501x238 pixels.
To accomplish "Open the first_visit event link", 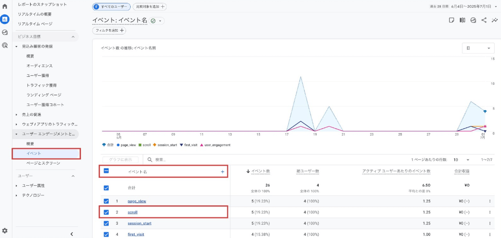I will tap(136, 234).
